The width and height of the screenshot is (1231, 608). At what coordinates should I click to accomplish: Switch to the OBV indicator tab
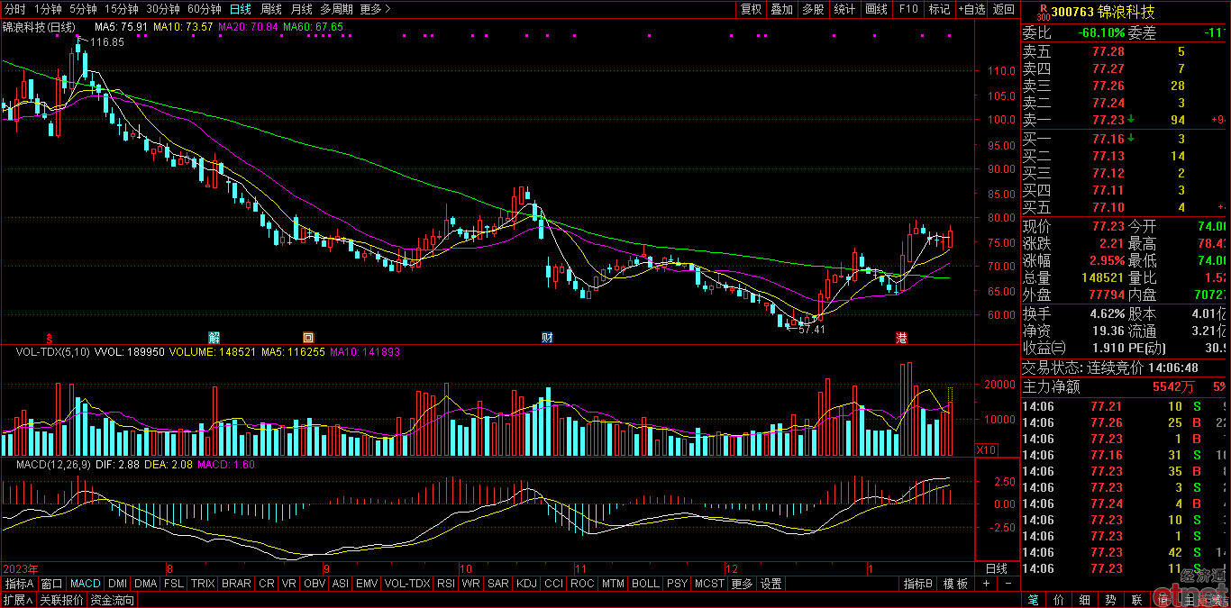coord(314,584)
